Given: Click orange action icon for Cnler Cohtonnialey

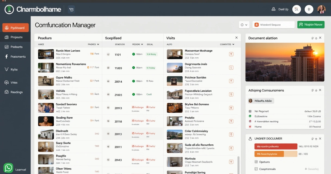Looking at the screenshot, I should (231, 134).
